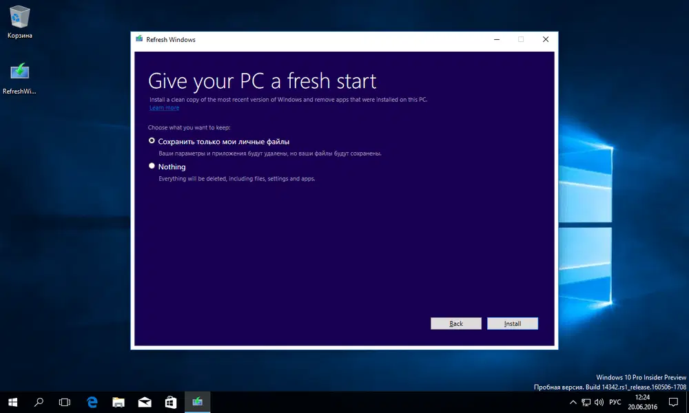Open the РУС language selector
689x413 pixels.
(x=615, y=402)
